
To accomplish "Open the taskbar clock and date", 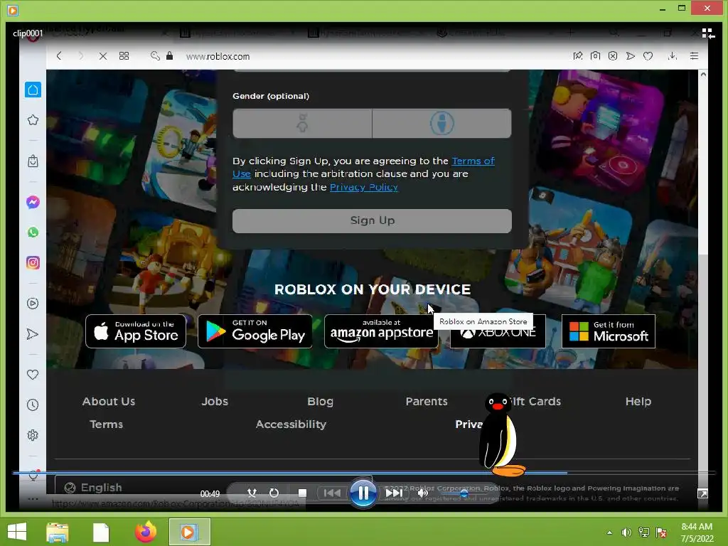I will tap(697, 532).
